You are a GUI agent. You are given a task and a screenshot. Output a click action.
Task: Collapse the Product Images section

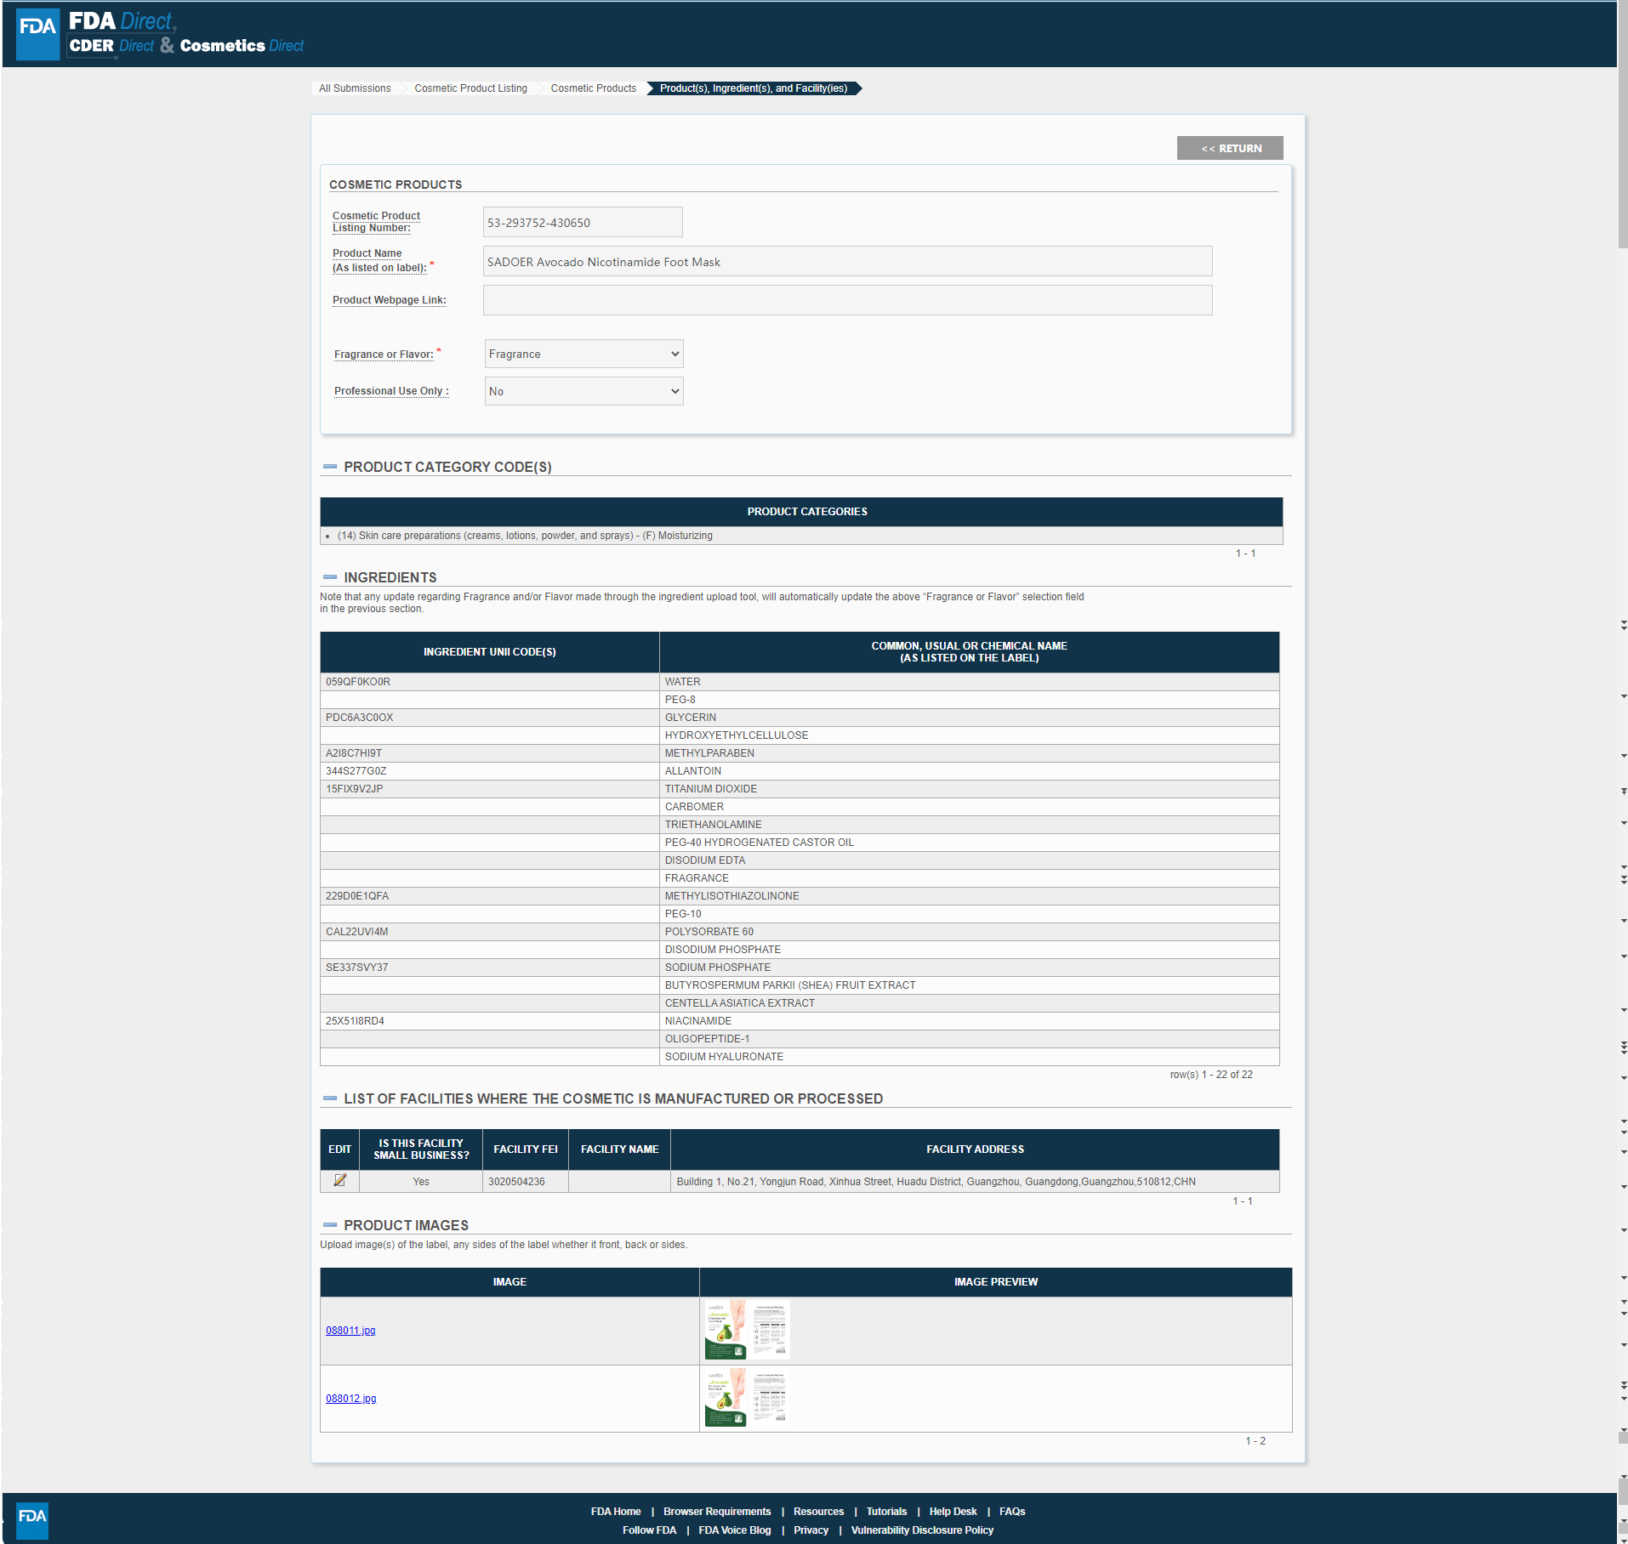click(330, 1225)
